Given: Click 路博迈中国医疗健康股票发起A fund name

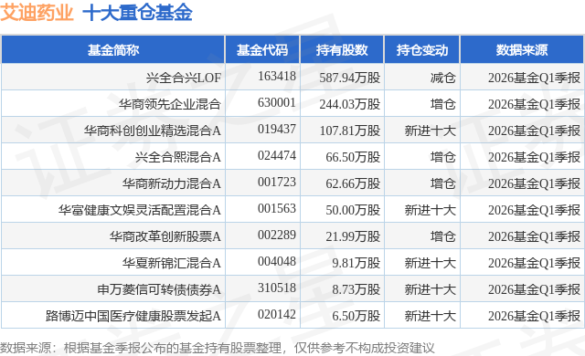Looking at the screenshot, I should (133, 316).
